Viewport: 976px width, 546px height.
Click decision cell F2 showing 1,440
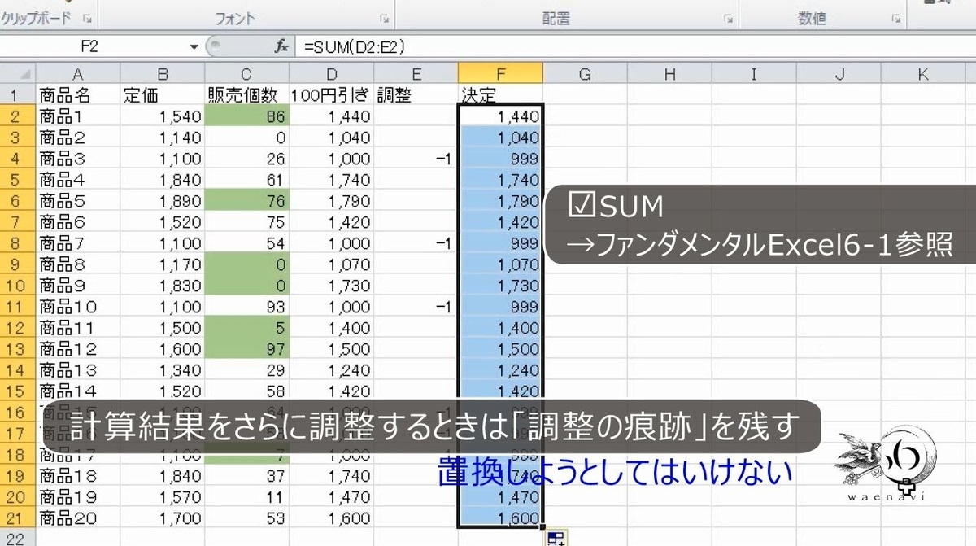[500, 116]
